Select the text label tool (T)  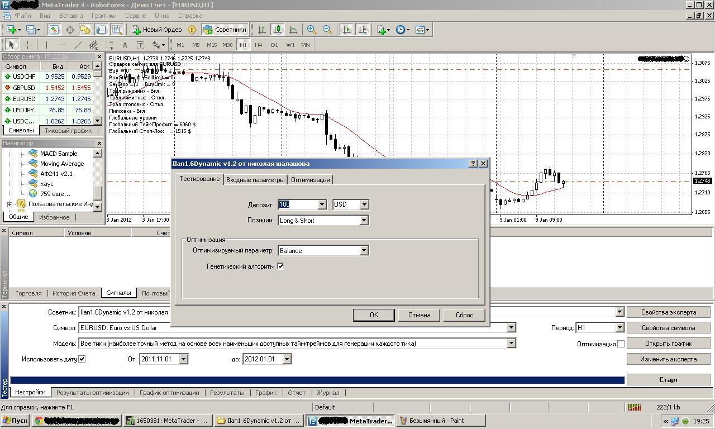(x=140, y=45)
